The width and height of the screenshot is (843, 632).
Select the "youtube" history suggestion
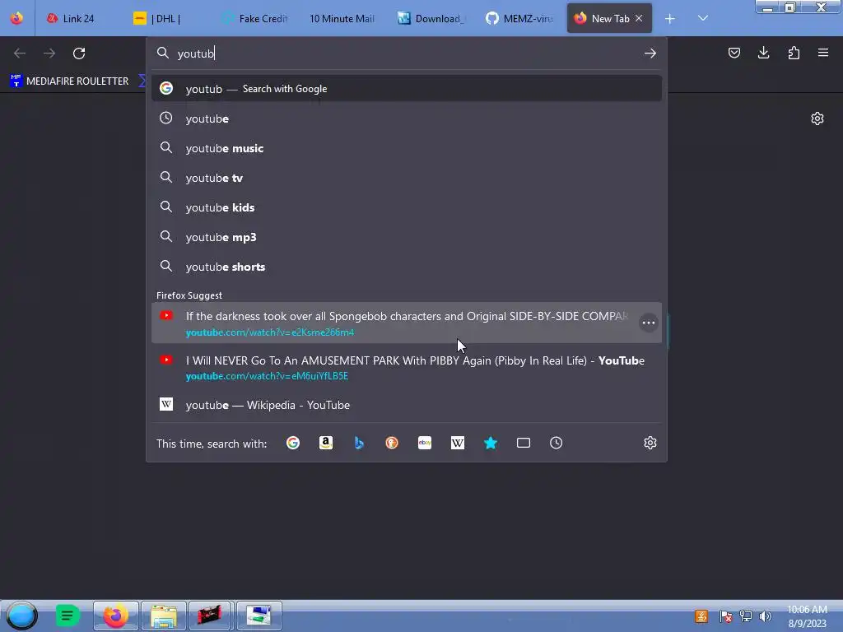(x=407, y=118)
